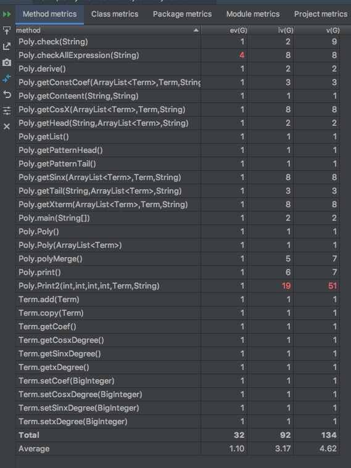Click the red ev(G) value 4
This screenshot has height=468, width=351.
tap(242, 55)
